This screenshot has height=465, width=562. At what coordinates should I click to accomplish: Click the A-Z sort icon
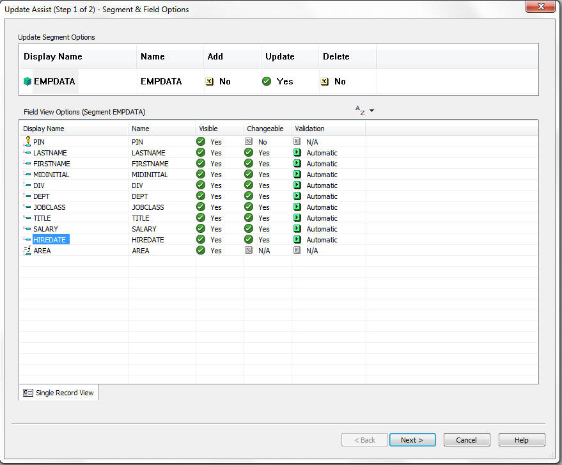tap(360, 111)
